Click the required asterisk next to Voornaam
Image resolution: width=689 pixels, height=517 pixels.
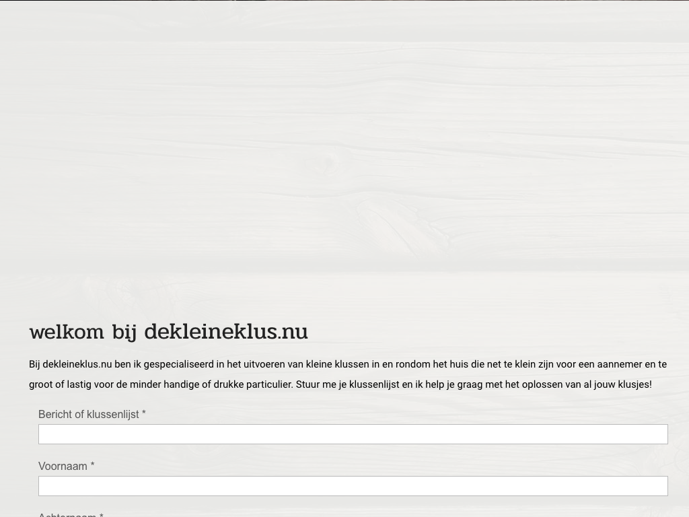(92, 466)
